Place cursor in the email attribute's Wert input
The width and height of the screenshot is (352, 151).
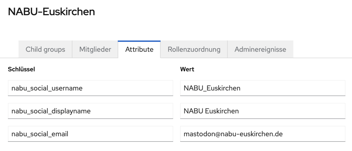(x=263, y=134)
